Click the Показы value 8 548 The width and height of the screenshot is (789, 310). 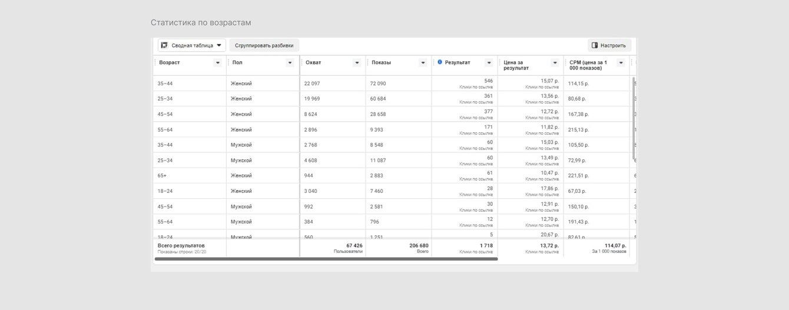click(376, 145)
